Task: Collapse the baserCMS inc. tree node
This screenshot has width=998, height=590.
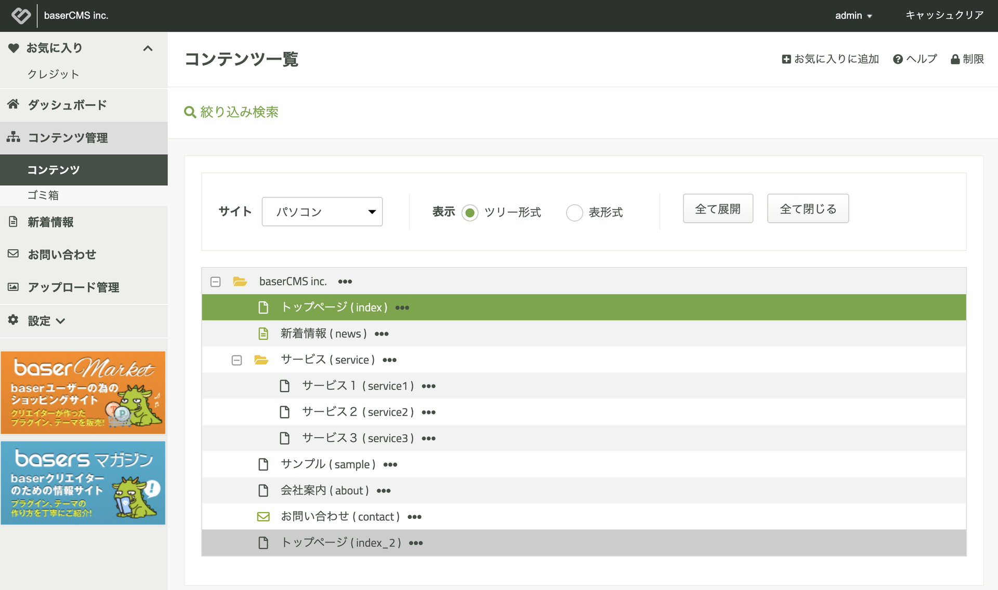Action: tap(215, 281)
